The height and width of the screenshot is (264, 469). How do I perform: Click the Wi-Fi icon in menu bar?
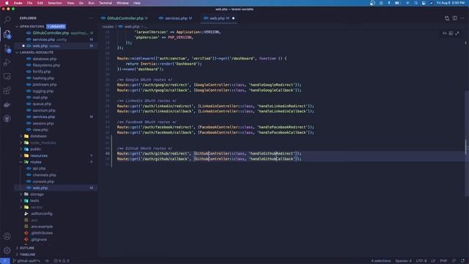click(407, 3)
